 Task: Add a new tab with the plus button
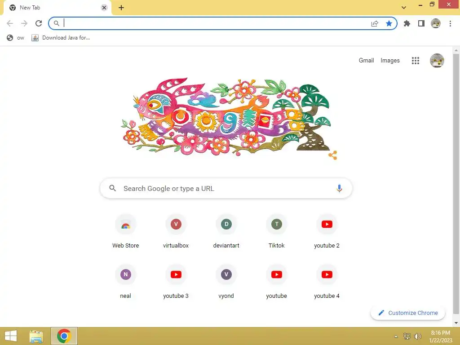pos(121,8)
